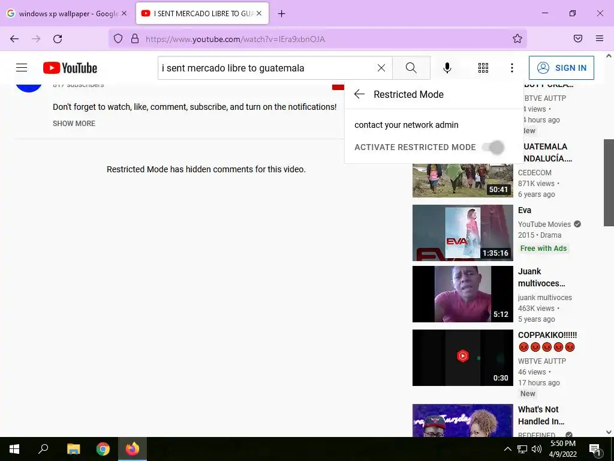This screenshot has width=614, height=461.
Task: Switch to windows xp wallpaper Google tab
Action: point(67,13)
